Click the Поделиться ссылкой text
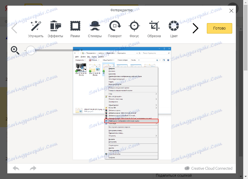Screen dimensions: 248x179 174,176
